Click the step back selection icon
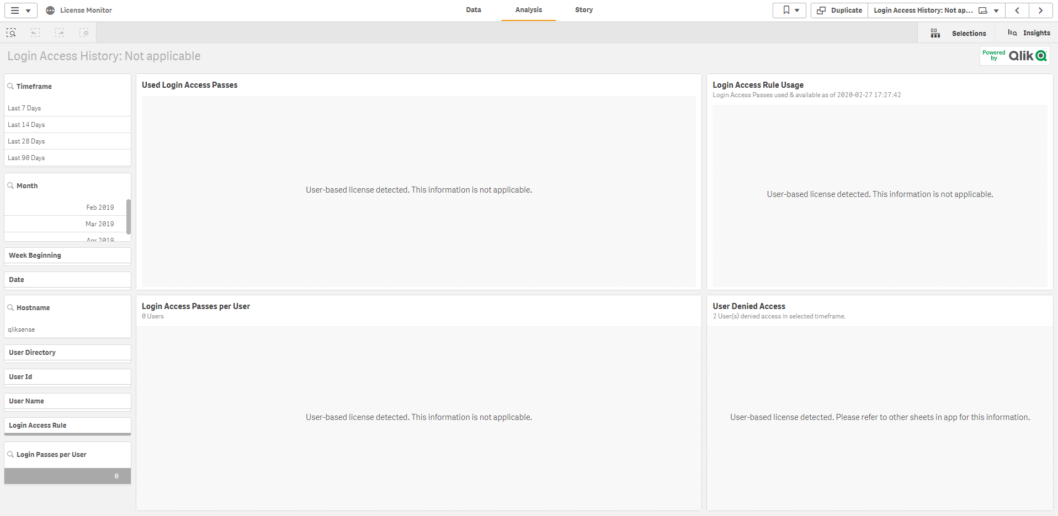 (x=35, y=33)
